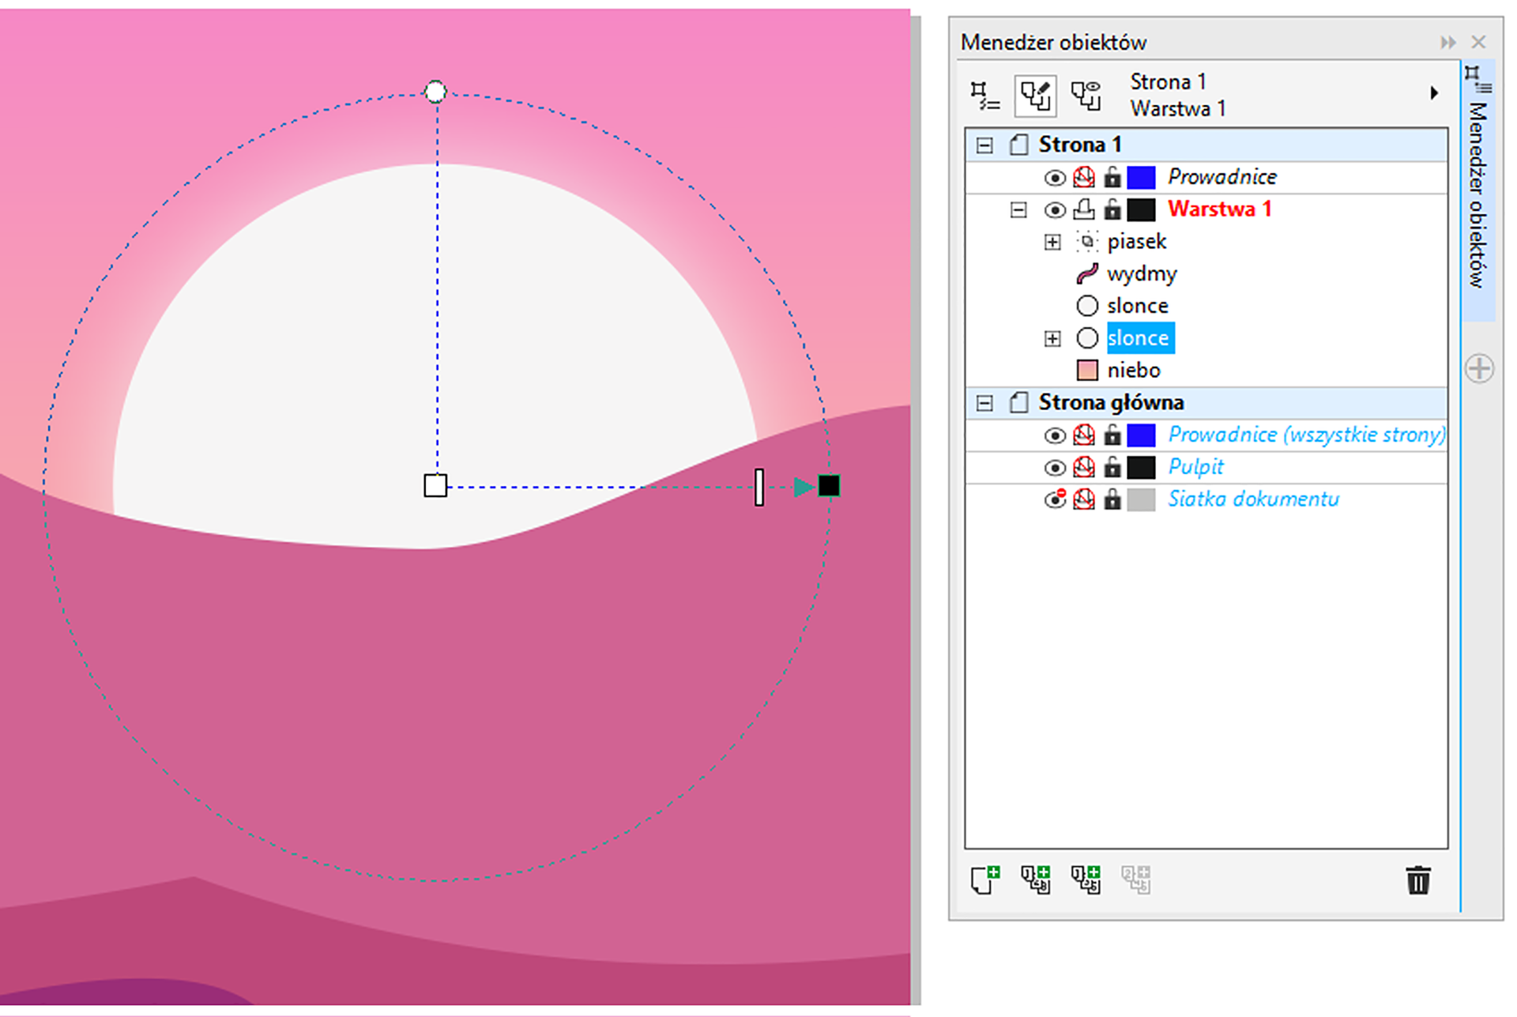Click the vertical Menedżer obiektów tab
The width and height of the screenshot is (1517, 1017).
click(1477, 194)
